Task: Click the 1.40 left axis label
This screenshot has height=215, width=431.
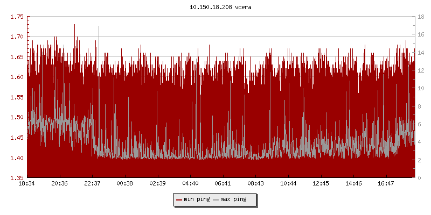Action: click(x=17, y=157)
